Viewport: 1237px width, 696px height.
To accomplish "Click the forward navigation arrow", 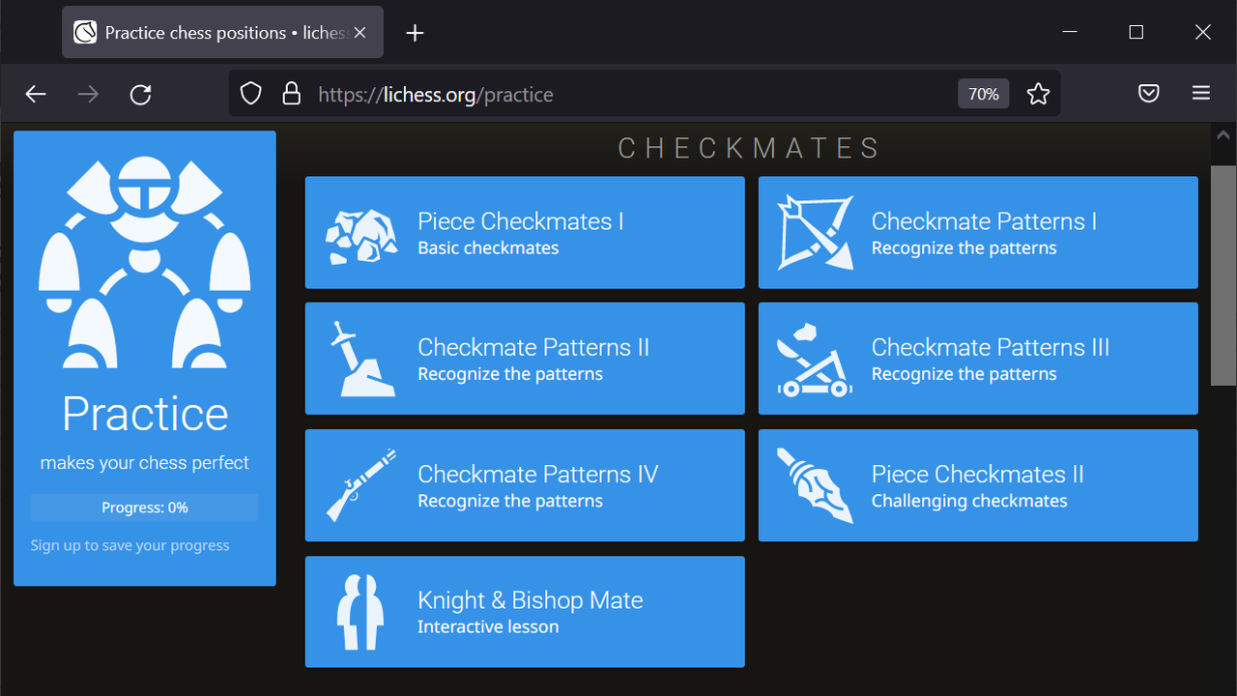I will click(88, 94).
